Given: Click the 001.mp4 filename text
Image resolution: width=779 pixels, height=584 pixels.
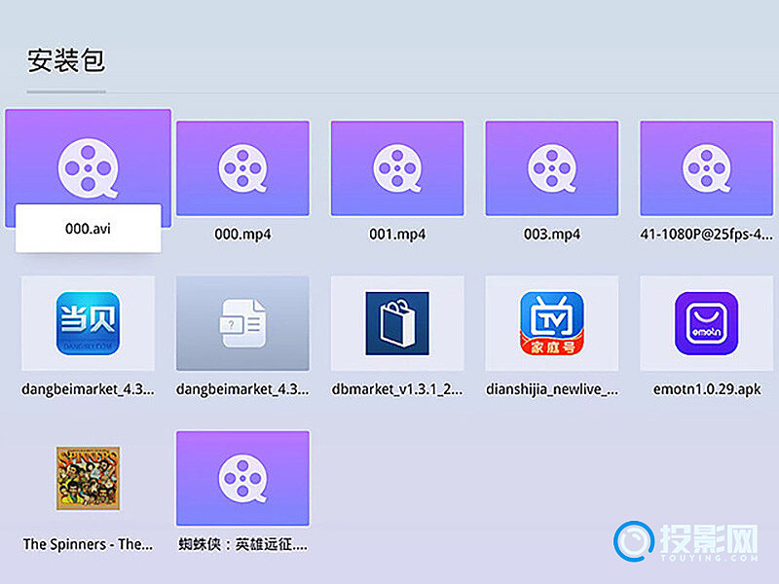Looking at the screenshot, I should coord(397,235).
